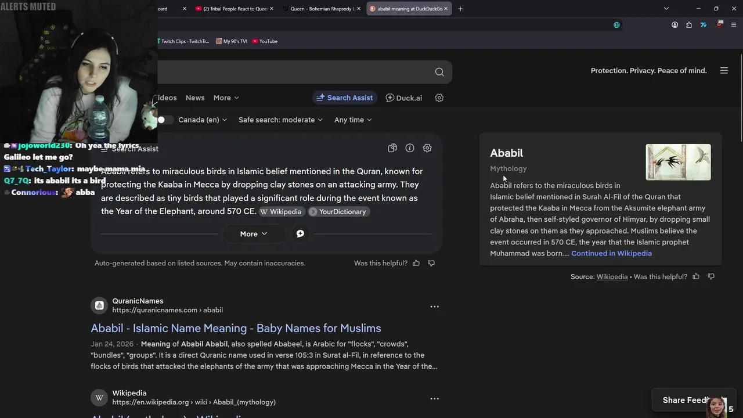Open Ababil - Islamic Name Meaning result
Viewport: 743px width, 418px height.
pyautogui.click(x=236, y=328)
